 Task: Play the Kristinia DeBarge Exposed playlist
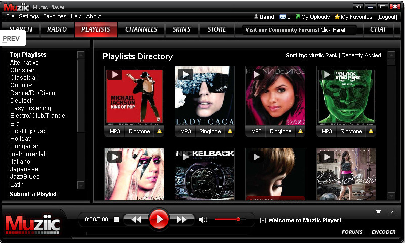[256, 75]
